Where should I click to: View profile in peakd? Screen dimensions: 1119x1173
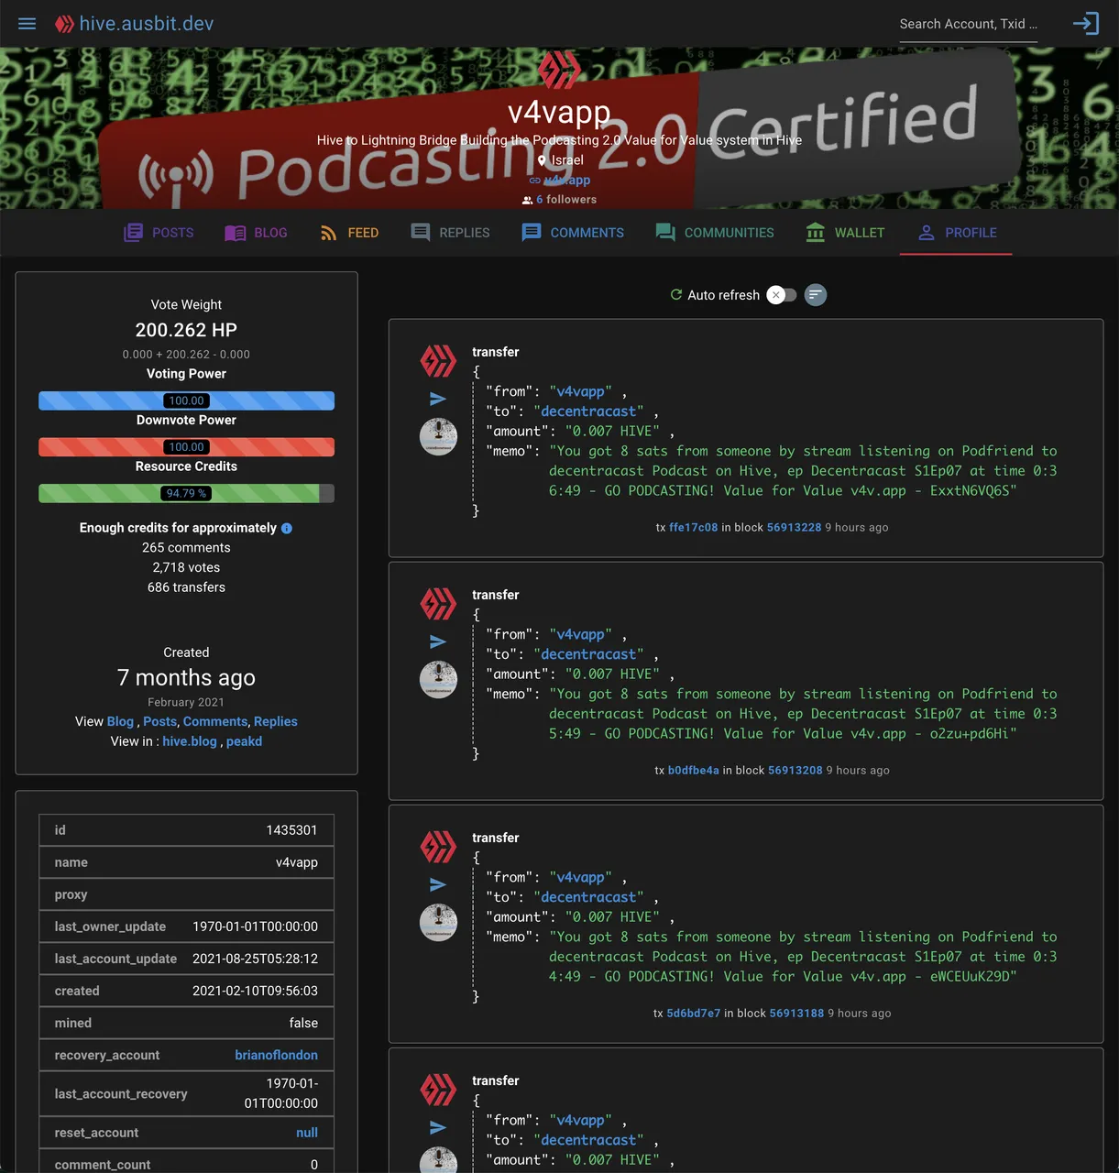pyautogui.click(x=244, y=741)
